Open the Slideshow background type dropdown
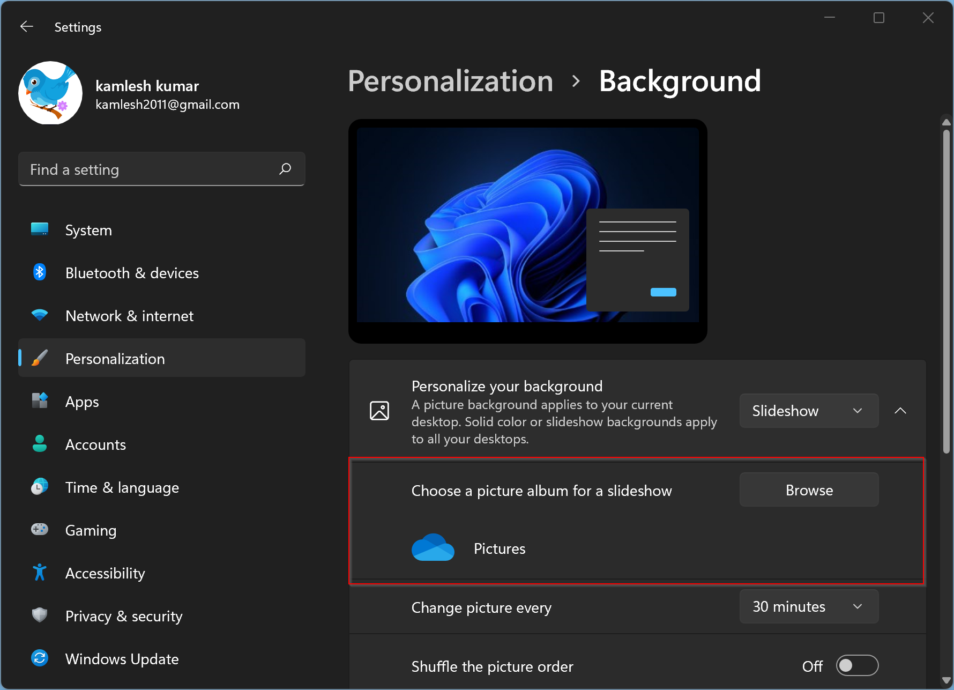Screen dimensions: 954x690 809,411
